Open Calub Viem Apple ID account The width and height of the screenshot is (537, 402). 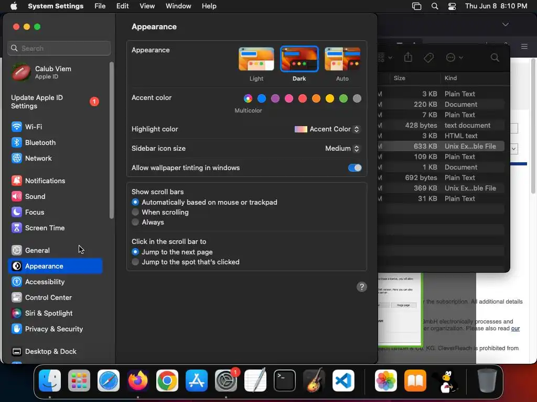pos(55,72)
